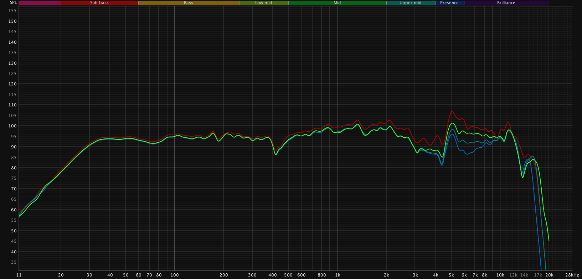This screenshot has height=279, width=582.
Task: Click the unlabeled magenta band before Sub bass
Action: pyautogui.click(x=40, y=3)
